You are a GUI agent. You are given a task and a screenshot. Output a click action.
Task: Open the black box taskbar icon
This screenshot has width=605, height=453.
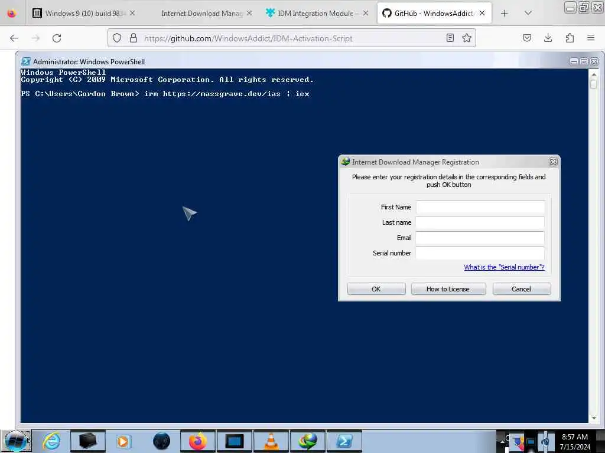[87, 441]
